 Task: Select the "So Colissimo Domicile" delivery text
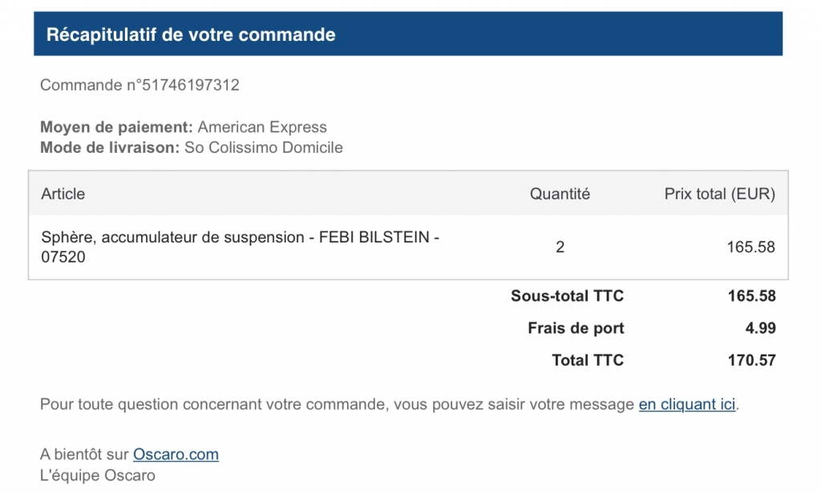(263, 147)
